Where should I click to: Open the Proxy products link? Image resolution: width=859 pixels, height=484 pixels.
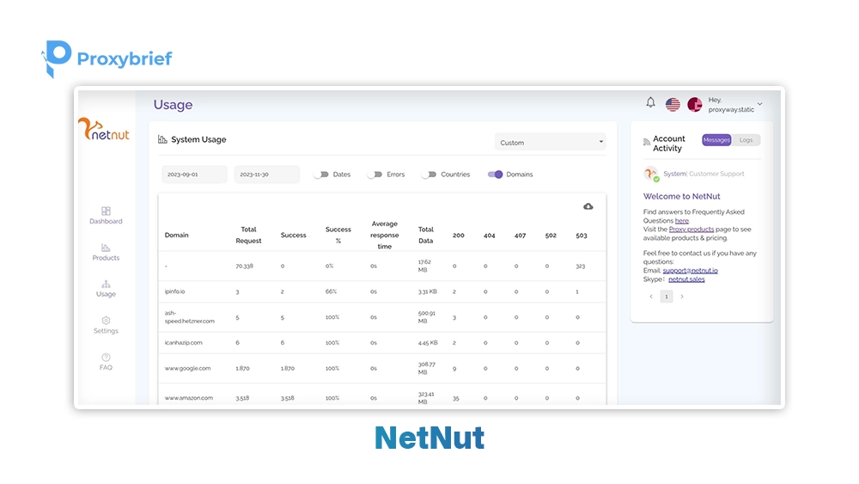[x=691, y=230]
